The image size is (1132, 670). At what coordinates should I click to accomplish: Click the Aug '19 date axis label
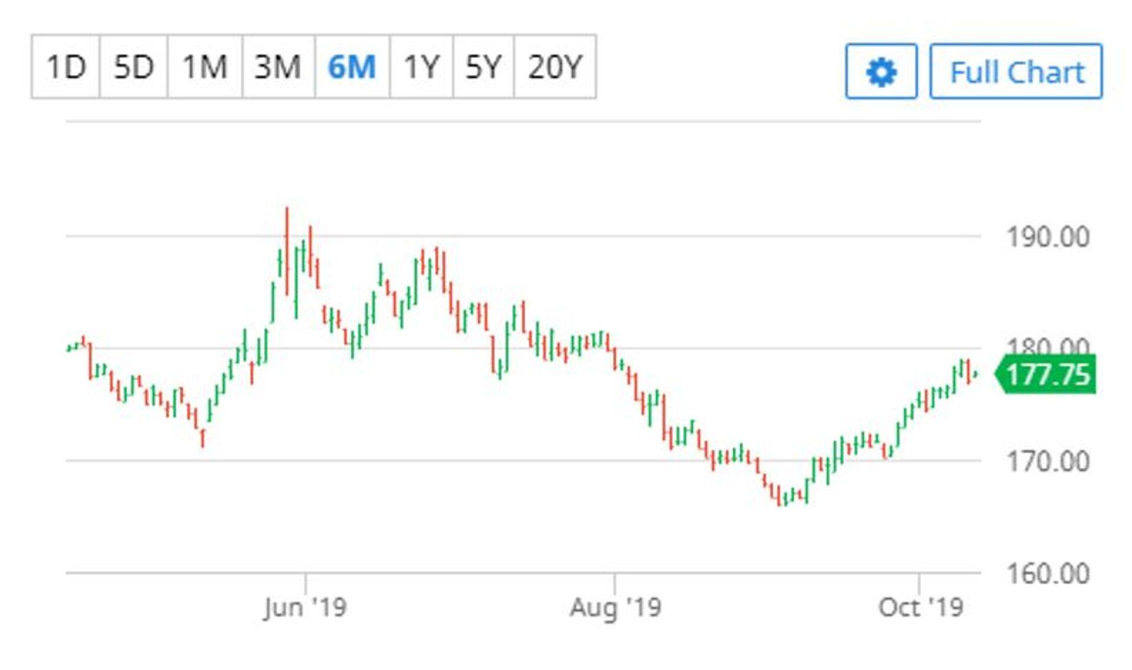tap(615, 607)
